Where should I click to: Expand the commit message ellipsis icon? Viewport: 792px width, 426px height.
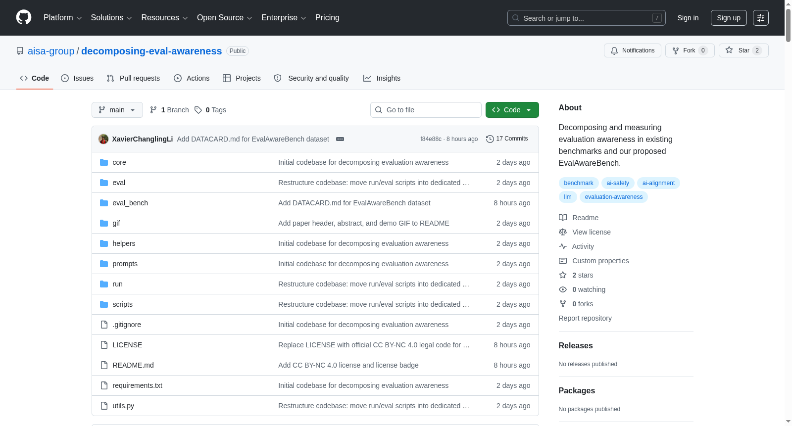(340, 139)
